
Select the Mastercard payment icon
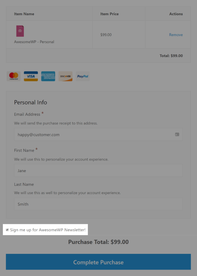tap(13, 76)
